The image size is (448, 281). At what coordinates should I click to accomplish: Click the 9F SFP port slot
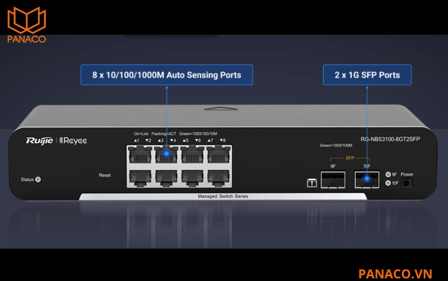[333, 180]
